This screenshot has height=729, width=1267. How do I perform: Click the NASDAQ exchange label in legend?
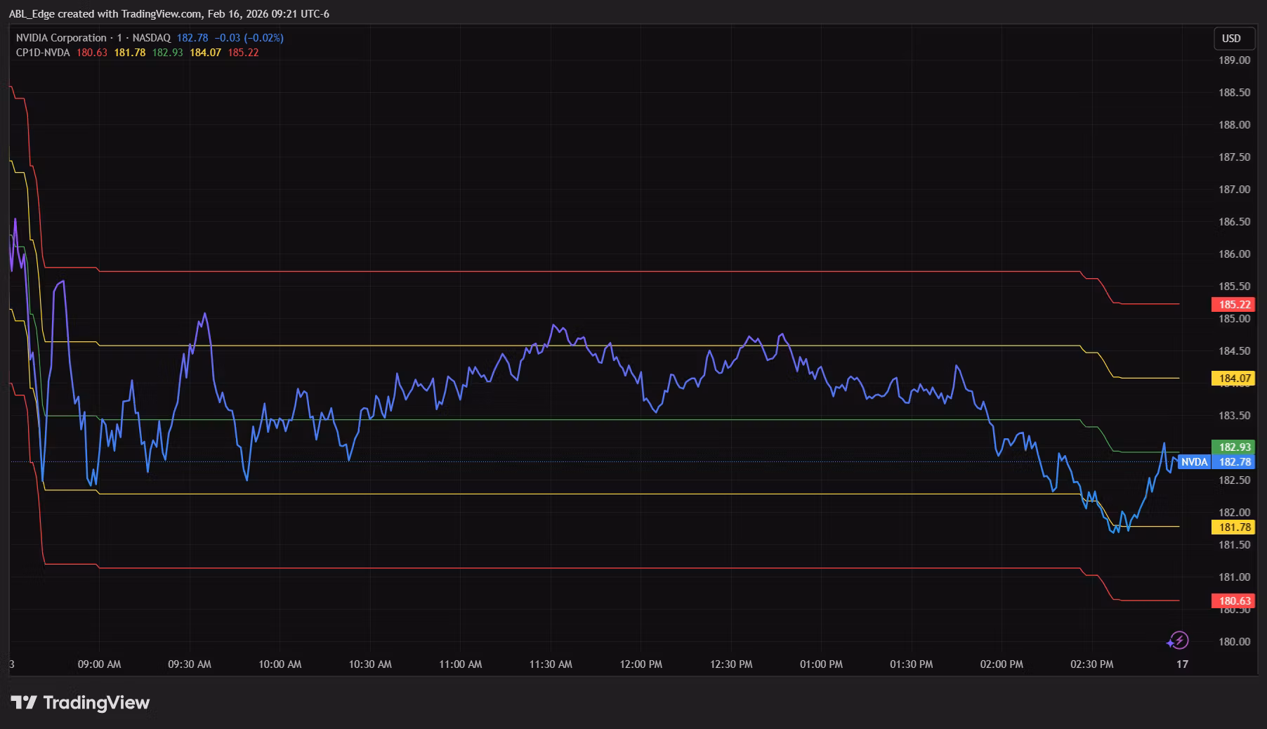tap(150, 38)
